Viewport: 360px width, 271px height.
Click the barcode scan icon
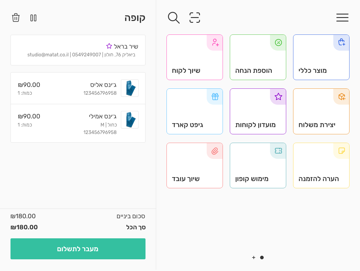[x=195, y=18]
